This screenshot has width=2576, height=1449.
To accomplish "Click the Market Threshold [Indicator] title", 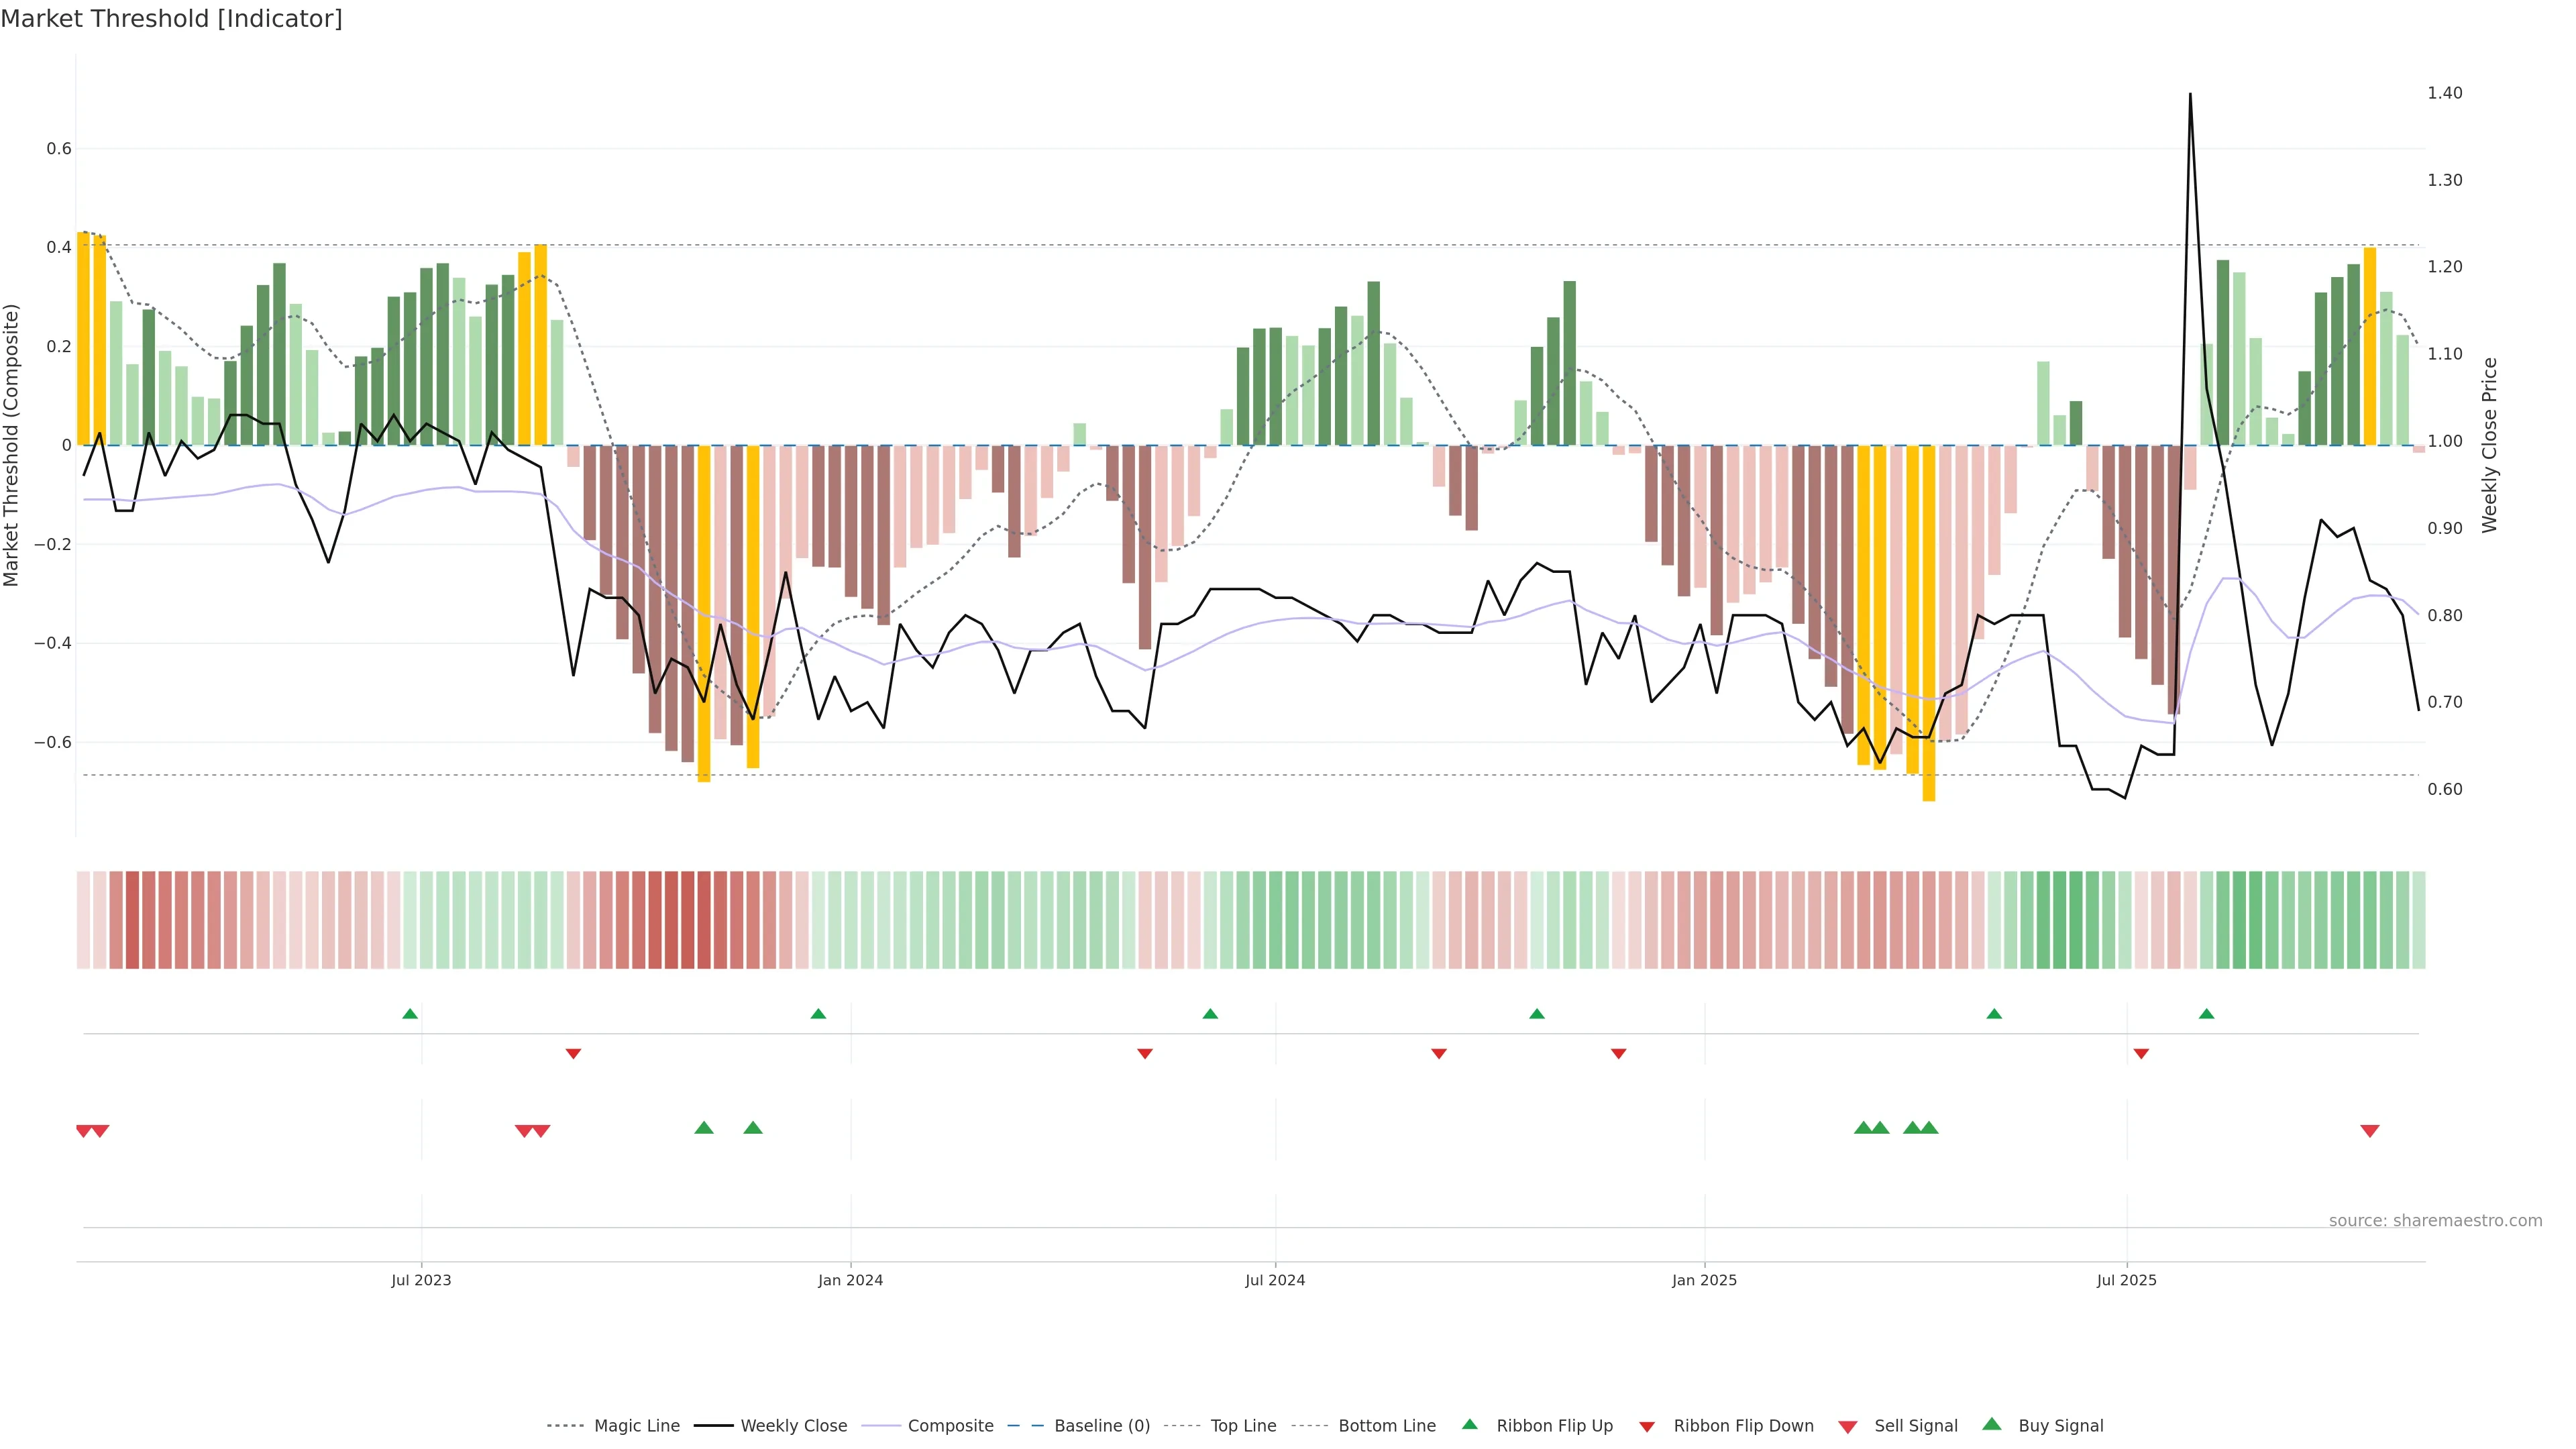I will click(171, 19).
